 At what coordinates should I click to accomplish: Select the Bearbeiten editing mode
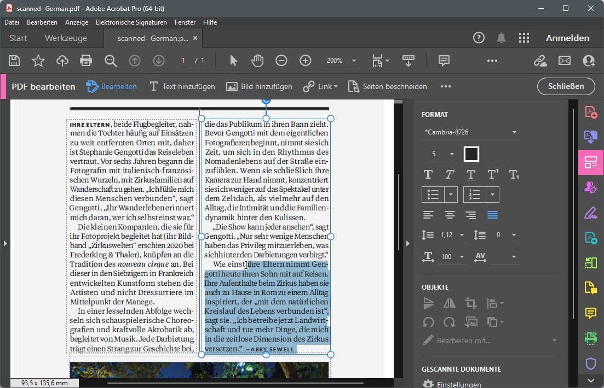111,86
